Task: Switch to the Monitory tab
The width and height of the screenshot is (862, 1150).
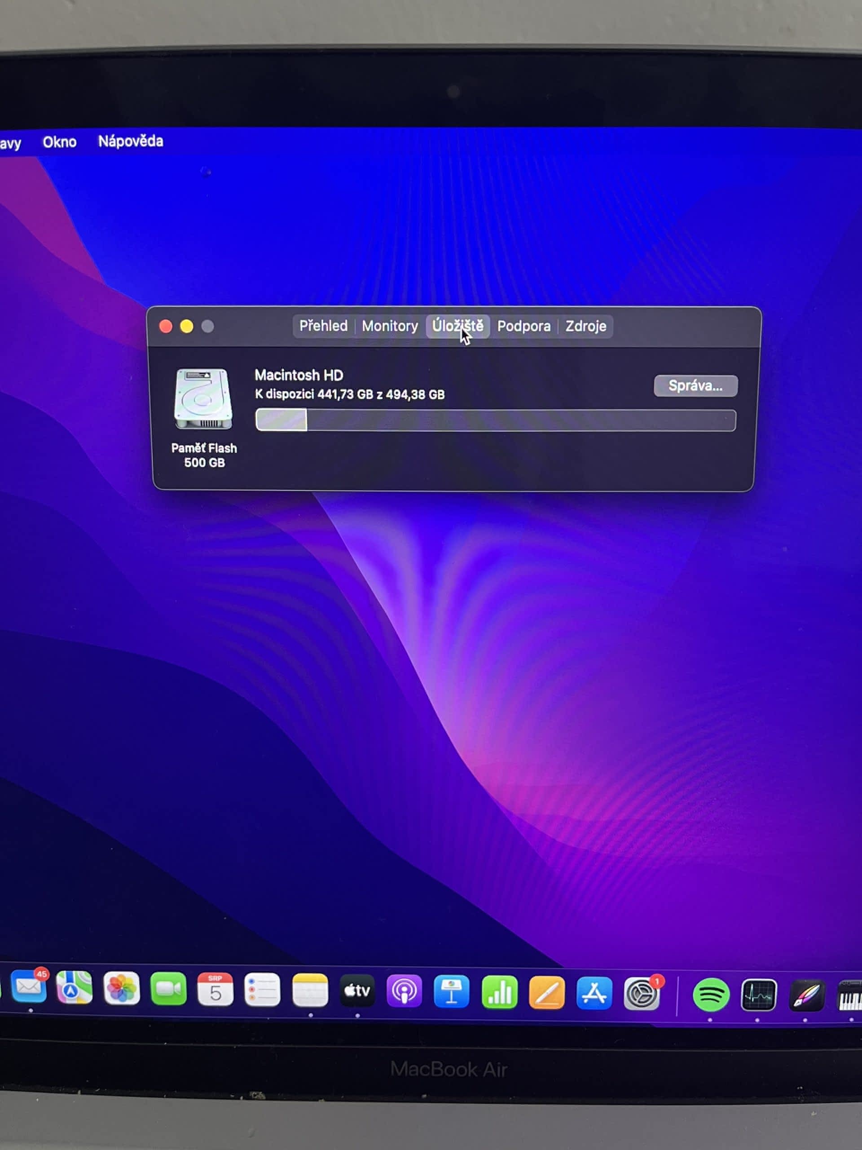Action: [x=390, y=327]
